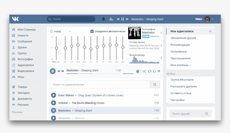This screenshot has height=133, width=230.
Task: Click the audio search magnifier button
Action: pos(155,84)
